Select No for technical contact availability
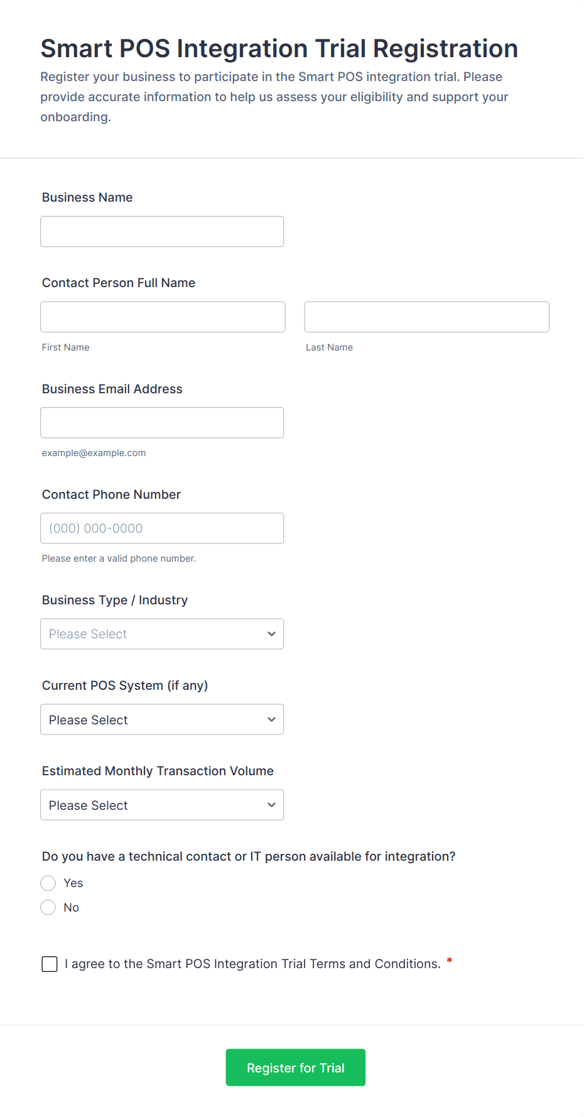 pos(48,907)
